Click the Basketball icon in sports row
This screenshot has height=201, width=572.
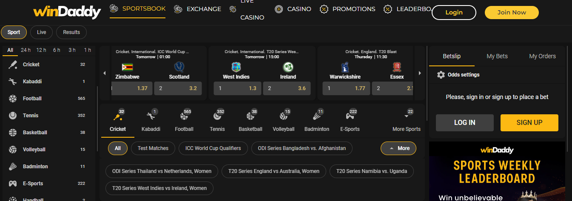[250, 116]
